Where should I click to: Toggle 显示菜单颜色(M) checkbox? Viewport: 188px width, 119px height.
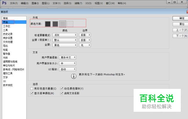tap(32, 93)
